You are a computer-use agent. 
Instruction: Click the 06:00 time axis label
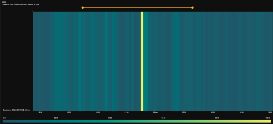click(x=213, y=112)
